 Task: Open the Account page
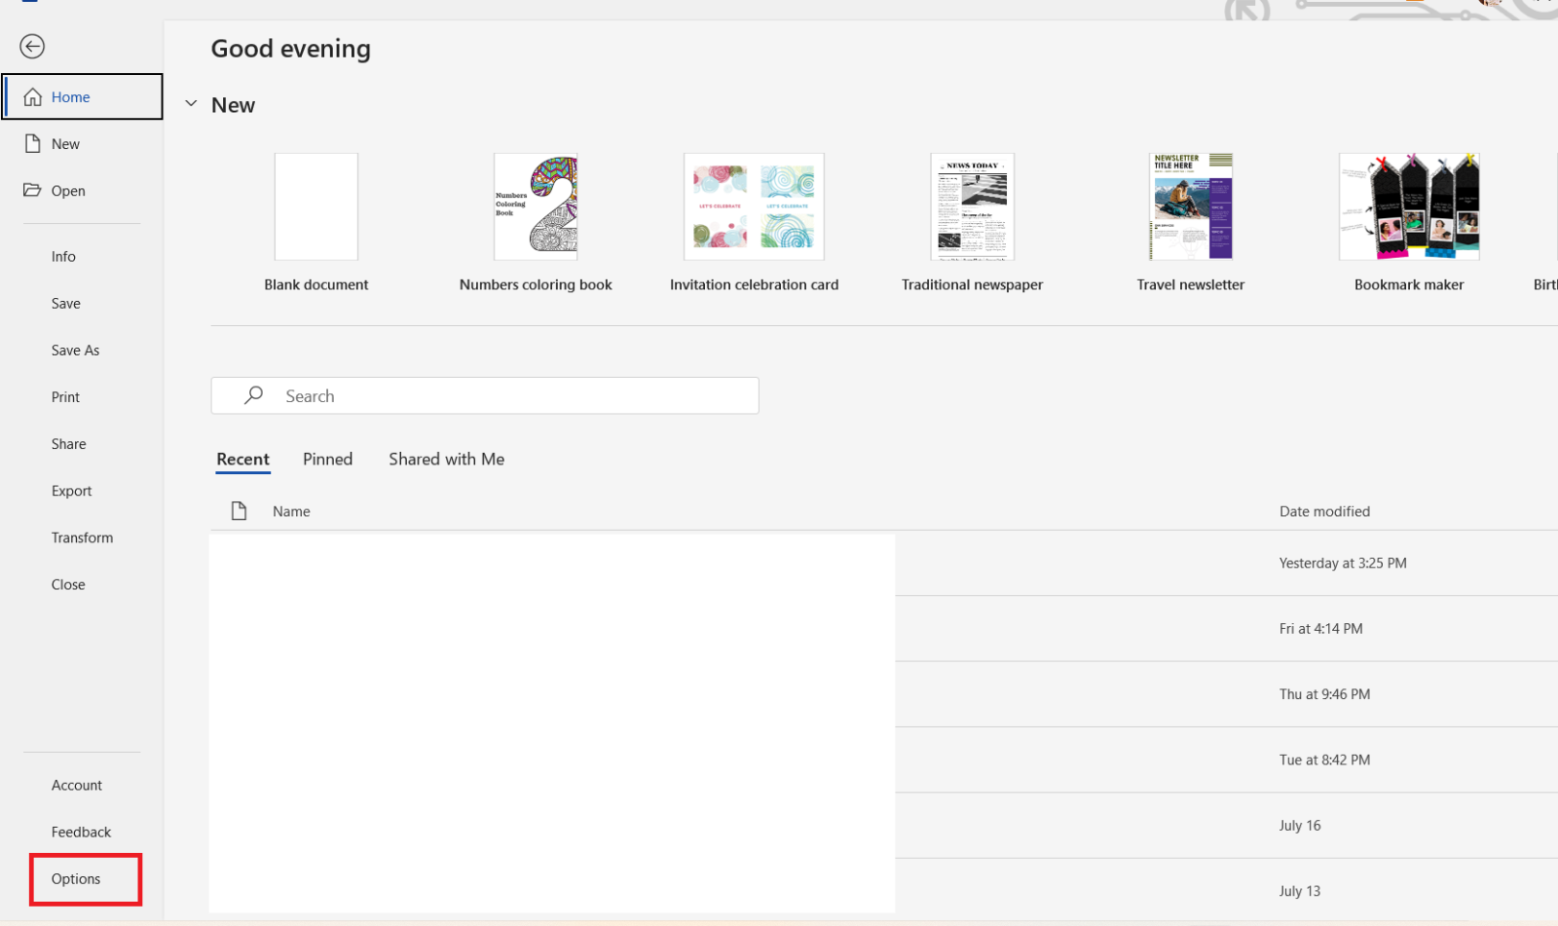pyautogui.click(x=77, y=785)
